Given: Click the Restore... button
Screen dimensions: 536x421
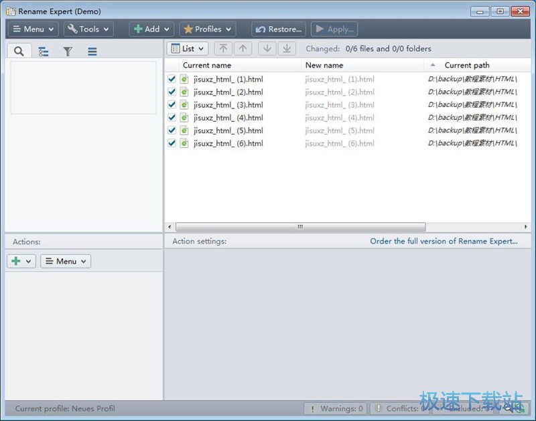Looking at the screenshot, I should [279, 29].
